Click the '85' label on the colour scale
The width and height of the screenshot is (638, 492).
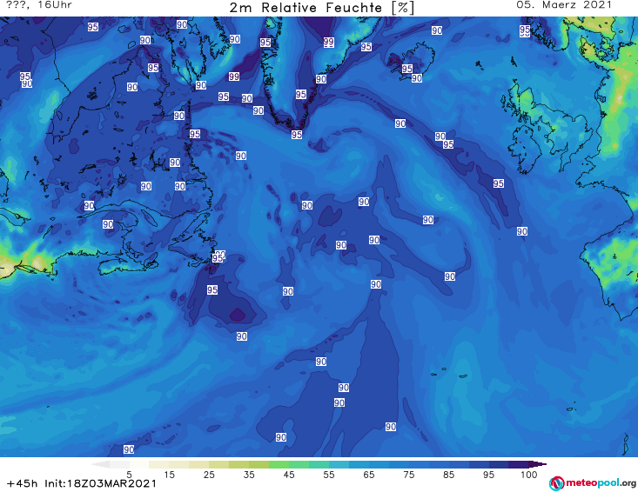448,475
